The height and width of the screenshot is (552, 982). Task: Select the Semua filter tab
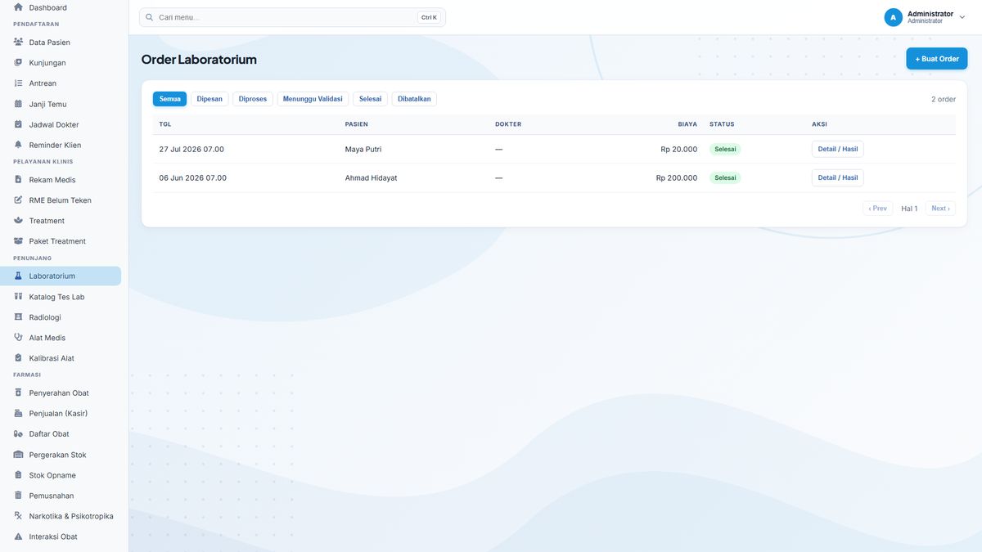point(169,99)
